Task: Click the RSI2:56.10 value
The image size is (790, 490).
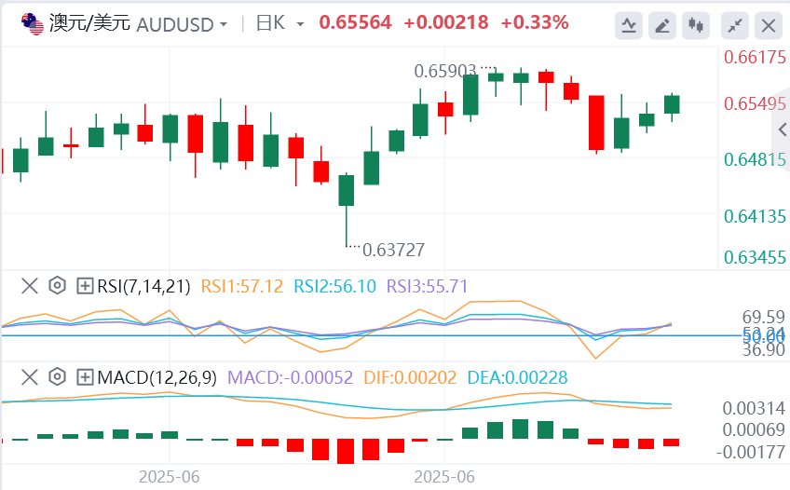Action: (335, 286)
